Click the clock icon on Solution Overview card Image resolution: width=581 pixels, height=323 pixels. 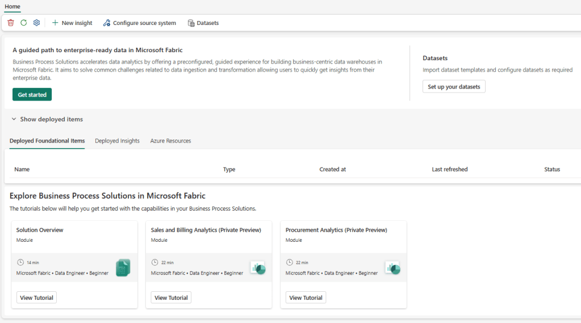[20, 262]
